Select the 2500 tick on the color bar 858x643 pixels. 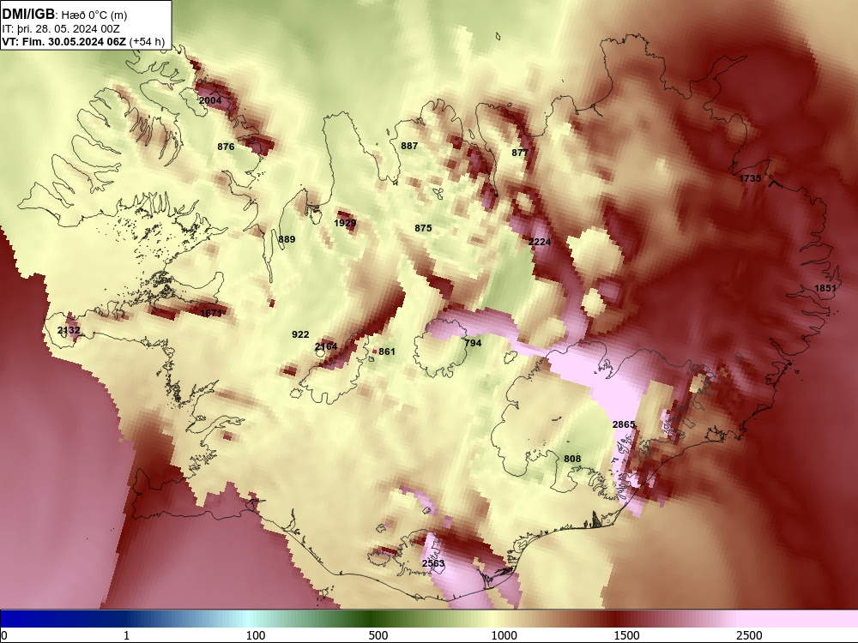pyautogui.click(x=749, y=634)
